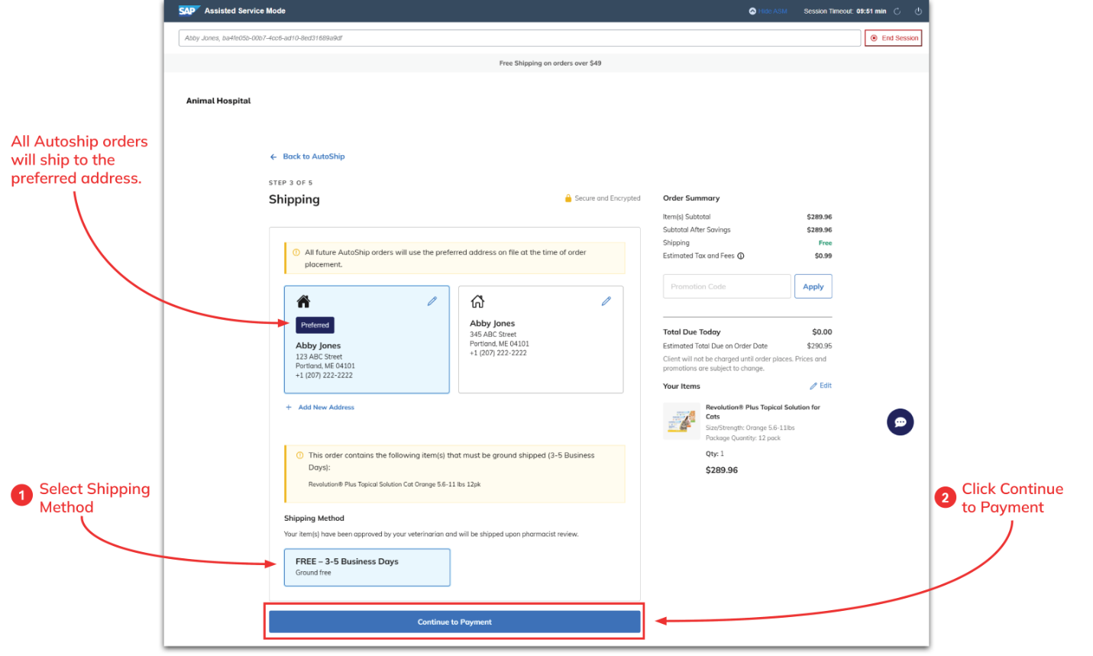Reset the session timeout refresh icon

click(x=897, y=11)
